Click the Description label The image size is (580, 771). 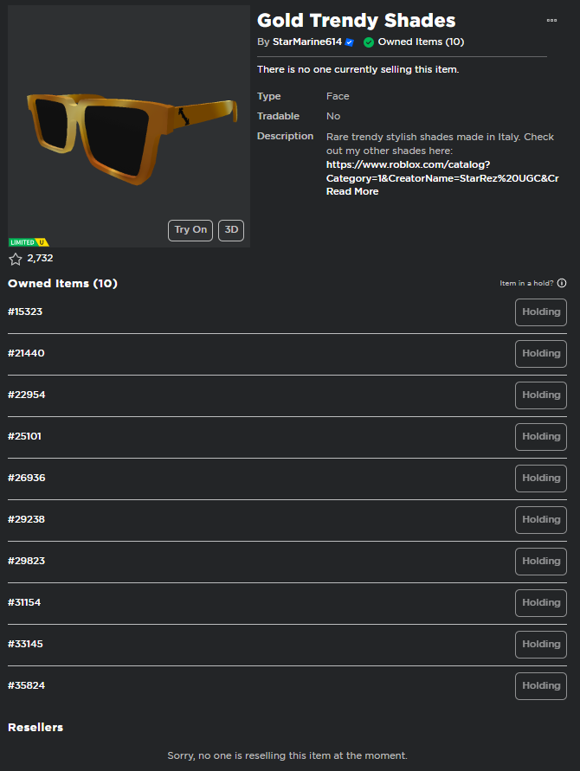[285, 136]
